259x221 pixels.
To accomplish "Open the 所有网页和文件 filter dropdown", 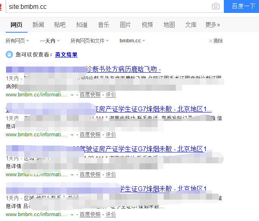I will click(x=90, y=41).
